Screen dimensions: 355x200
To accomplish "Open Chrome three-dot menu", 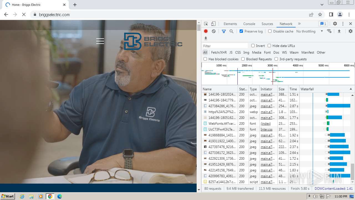I will (x=349, y=15).
